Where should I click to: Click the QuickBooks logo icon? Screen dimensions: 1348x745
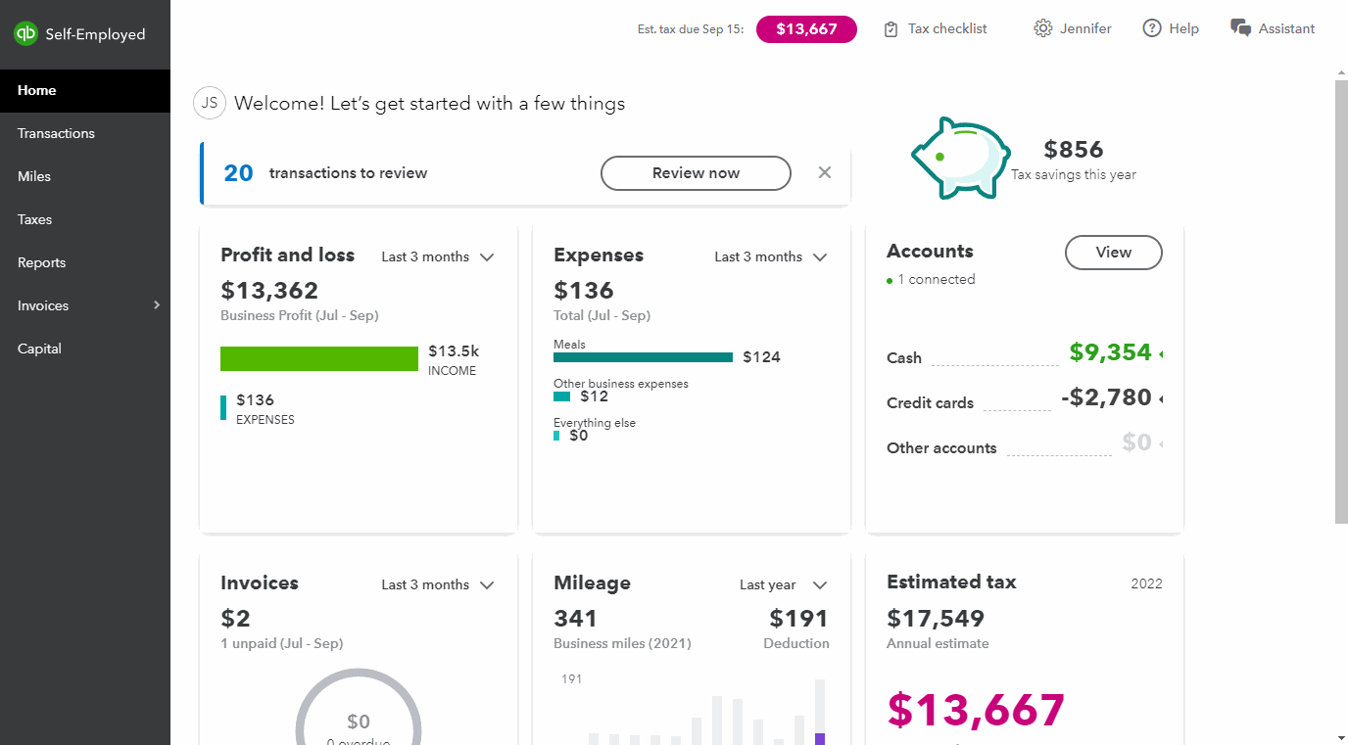[x=25, y=34]
